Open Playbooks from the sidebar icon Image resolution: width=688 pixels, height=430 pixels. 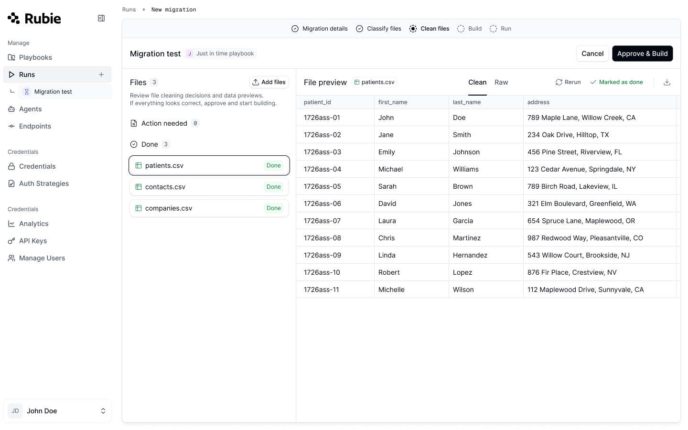(x=11, y=57)
